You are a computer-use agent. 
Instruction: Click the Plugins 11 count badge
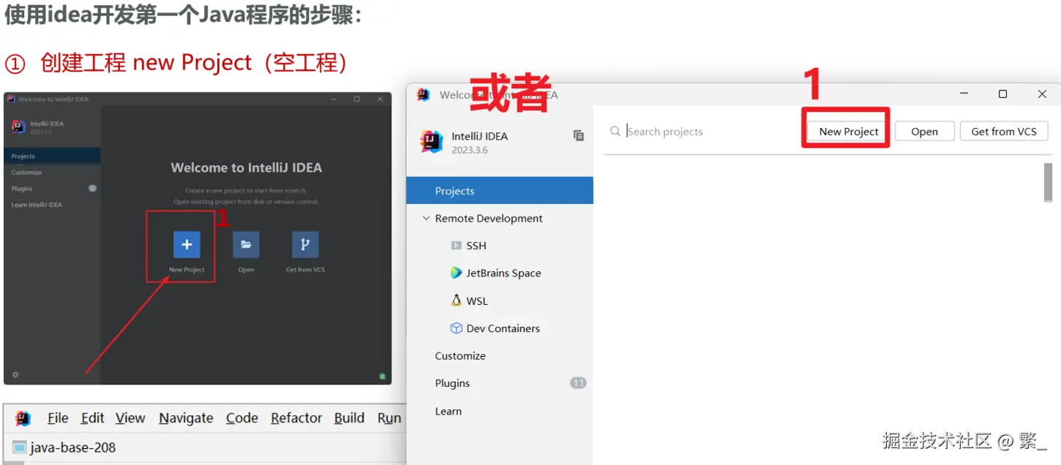[x=578, y=383]
